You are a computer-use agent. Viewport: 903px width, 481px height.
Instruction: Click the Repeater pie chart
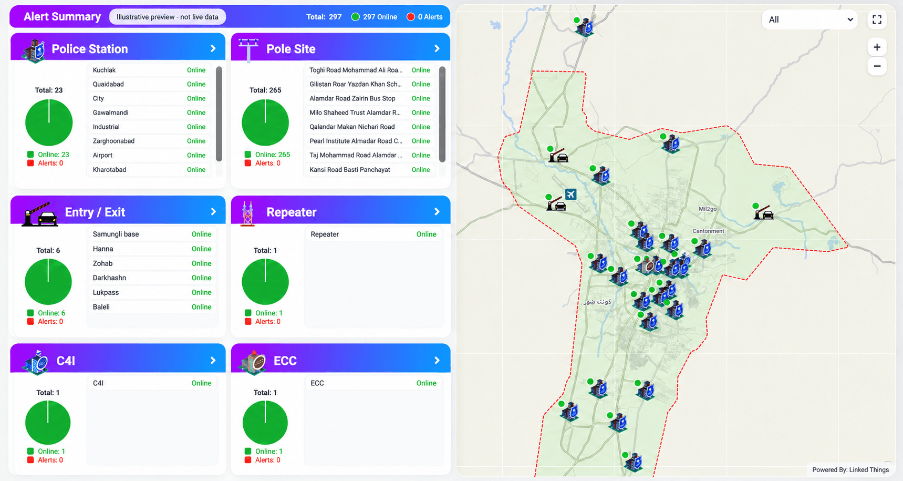tap(265, 281)
